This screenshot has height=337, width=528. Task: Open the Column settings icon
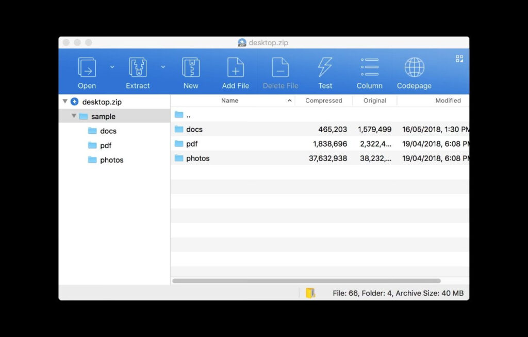pos(369,68)
